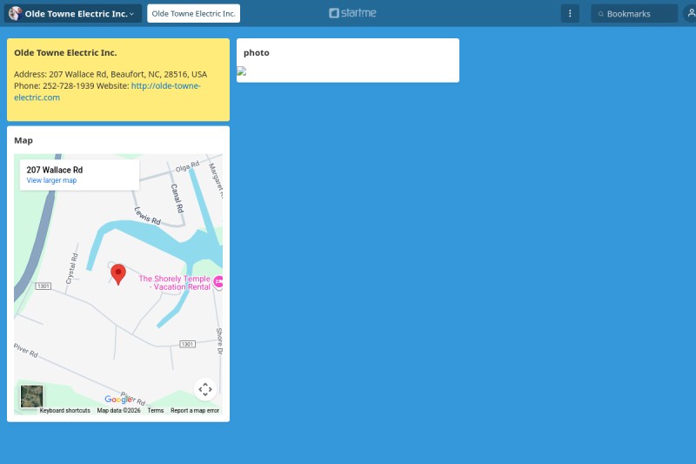Click the page avatar icon in header
Image resolution: width=696 pixels, height=464 pixels.
pos(15,13)
